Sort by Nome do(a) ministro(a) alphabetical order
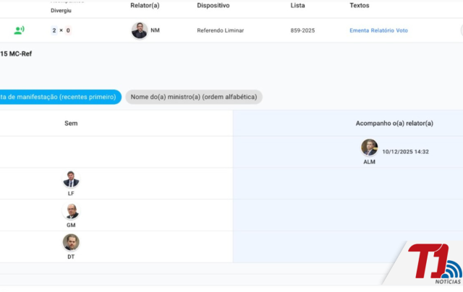463x292 pixels. tap(193, 97)
